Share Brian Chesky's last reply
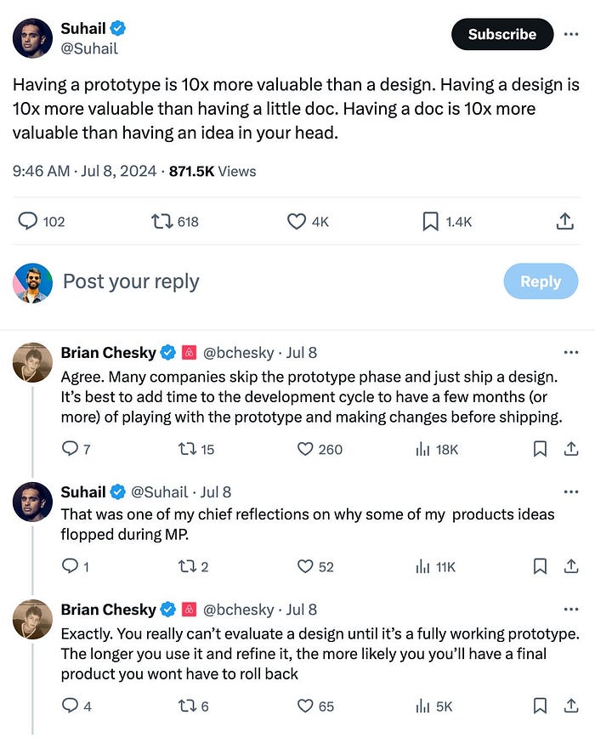The height and width of the screenshot is (738, 595). 570,706
